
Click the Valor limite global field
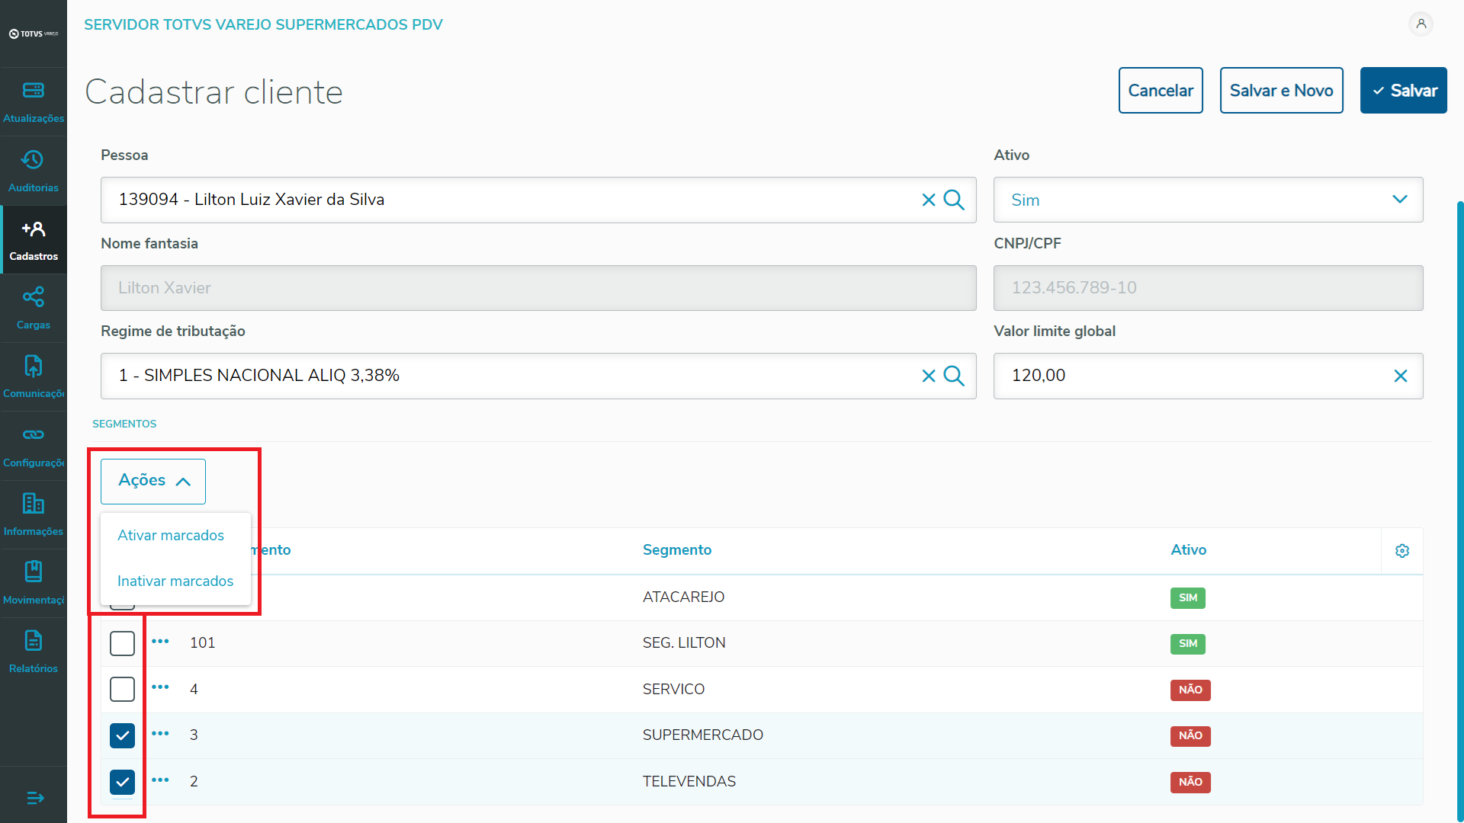point(1189,376)
